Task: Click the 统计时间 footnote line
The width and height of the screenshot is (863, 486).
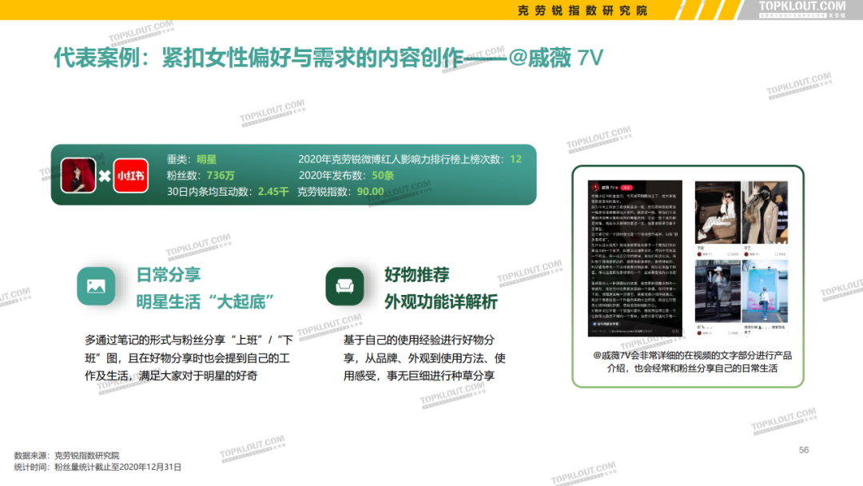Action: click(x=97, y=467)
